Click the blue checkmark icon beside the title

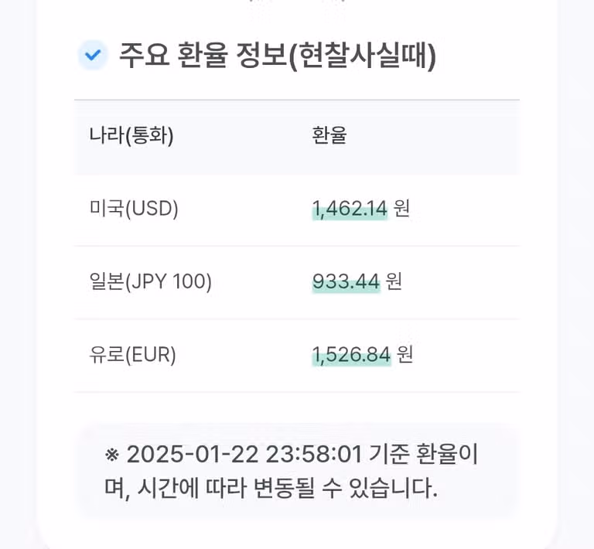pyautogui.click(x=93, y=55)
